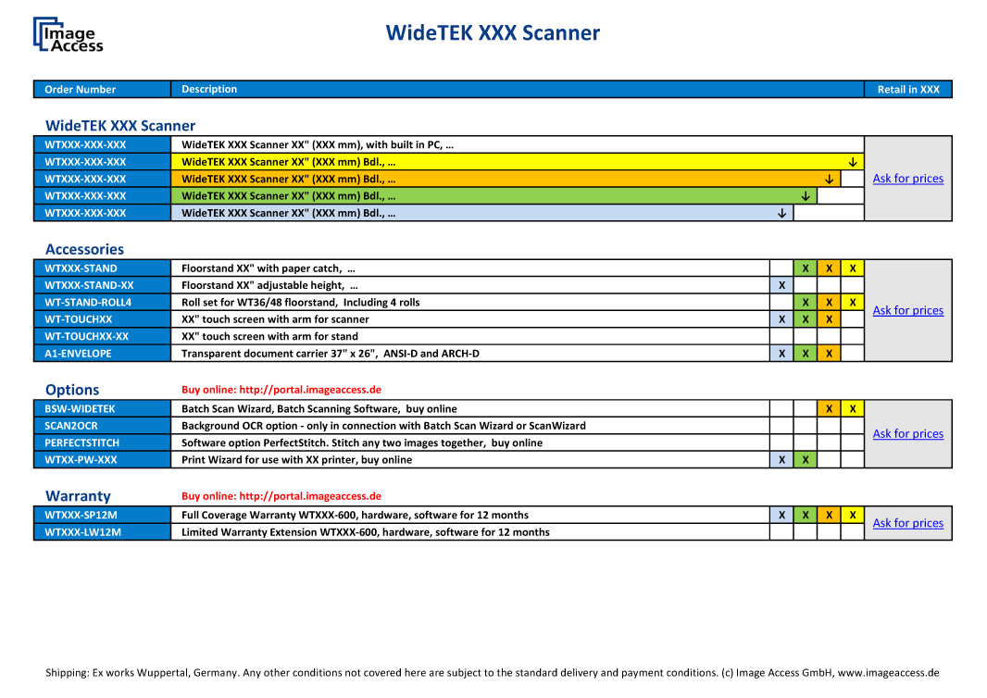The height and width of the screenshot is (698, 987).
Task: Click the down arrow in the light blue scanner row
Action: click(x=781, y=213)
